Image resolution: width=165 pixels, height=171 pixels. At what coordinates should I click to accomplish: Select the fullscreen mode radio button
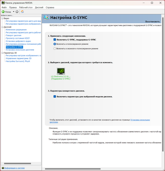pos(55,44)
